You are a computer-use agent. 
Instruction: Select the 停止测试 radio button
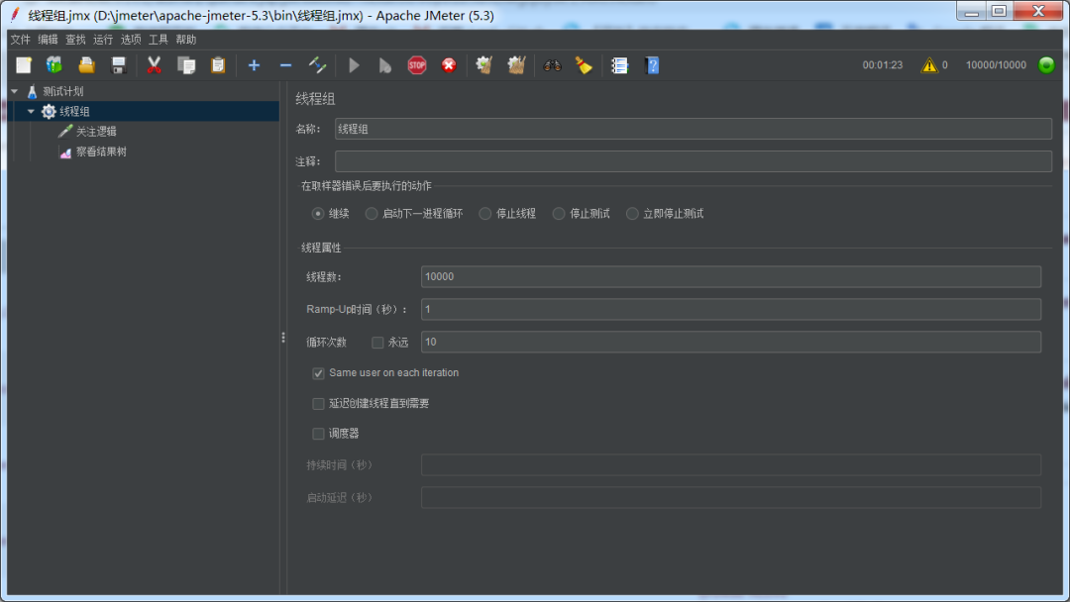pyautogui.click(x=559, y=214)
